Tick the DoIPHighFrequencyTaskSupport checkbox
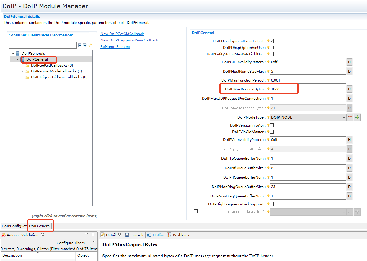The width and height of the screenshot is (367, 261). coord(272,204)
